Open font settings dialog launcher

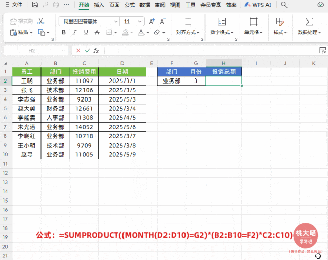[x=168, y=39]
